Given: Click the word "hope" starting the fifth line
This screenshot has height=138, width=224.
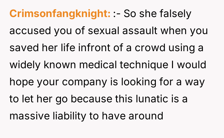Looking at the screenshot, I should (20, 82).
